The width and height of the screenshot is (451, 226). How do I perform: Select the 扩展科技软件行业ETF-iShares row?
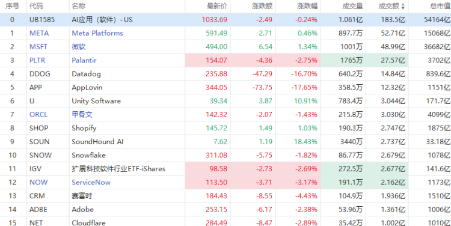pos(226,169)
